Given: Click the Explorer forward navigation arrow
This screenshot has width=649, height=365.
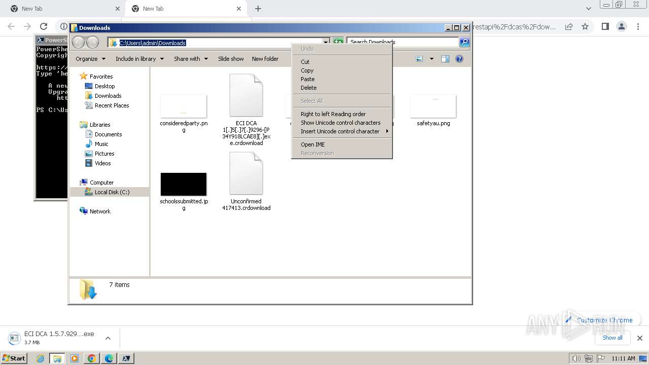Looking at the screenshot, I should [x=92, y=42].
